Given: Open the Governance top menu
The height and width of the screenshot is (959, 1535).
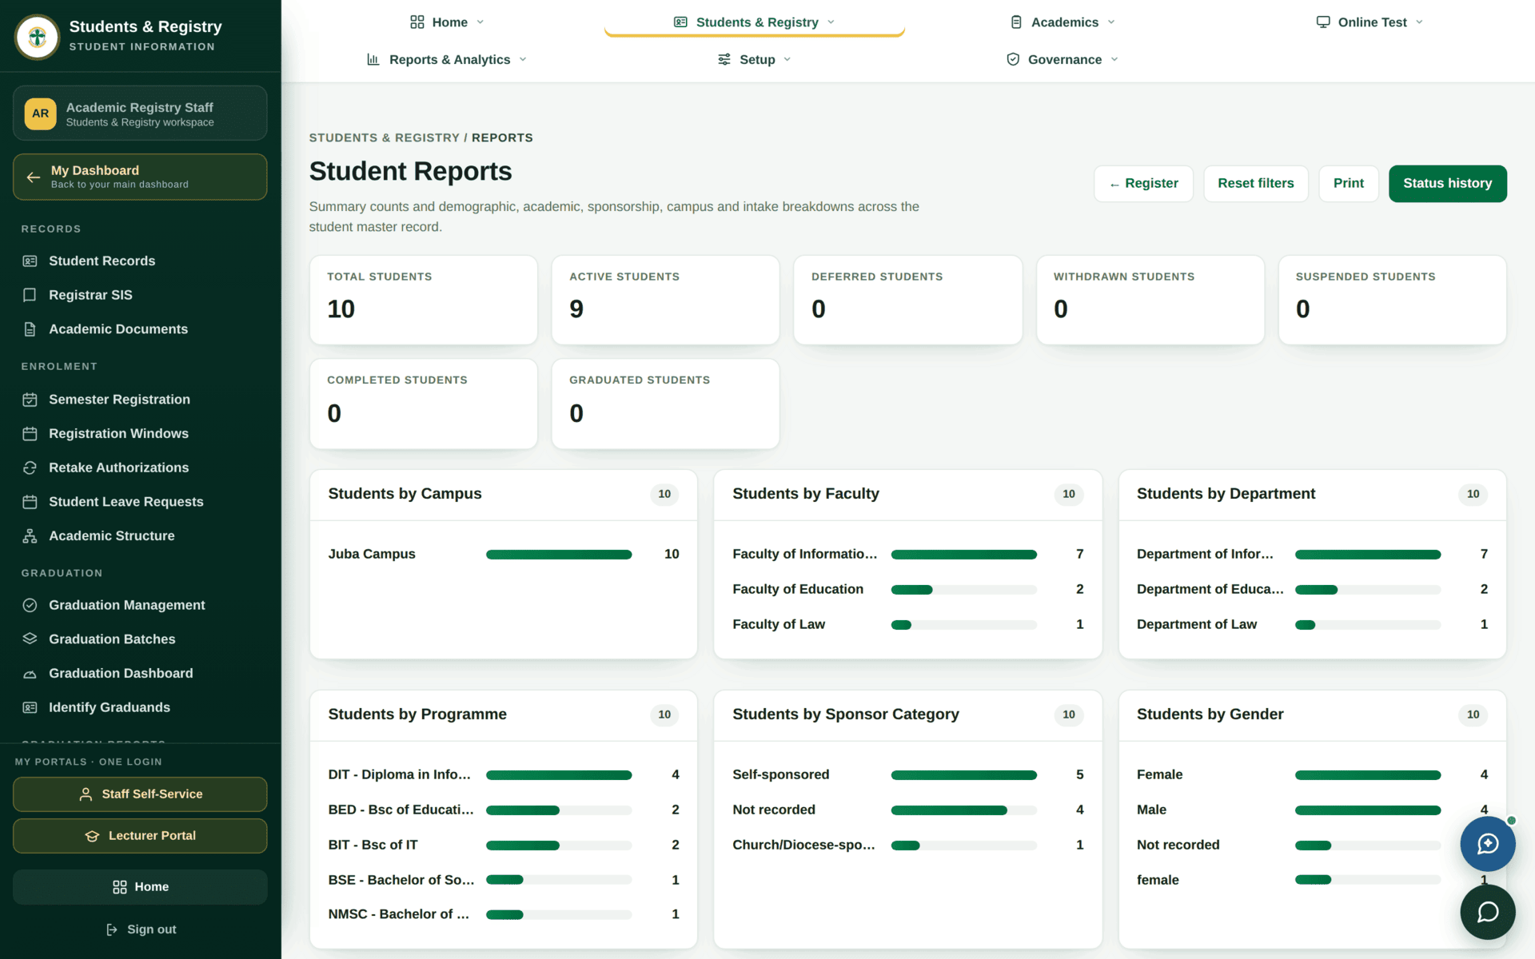Looking at the screenshot, I should click(1063, 59).
